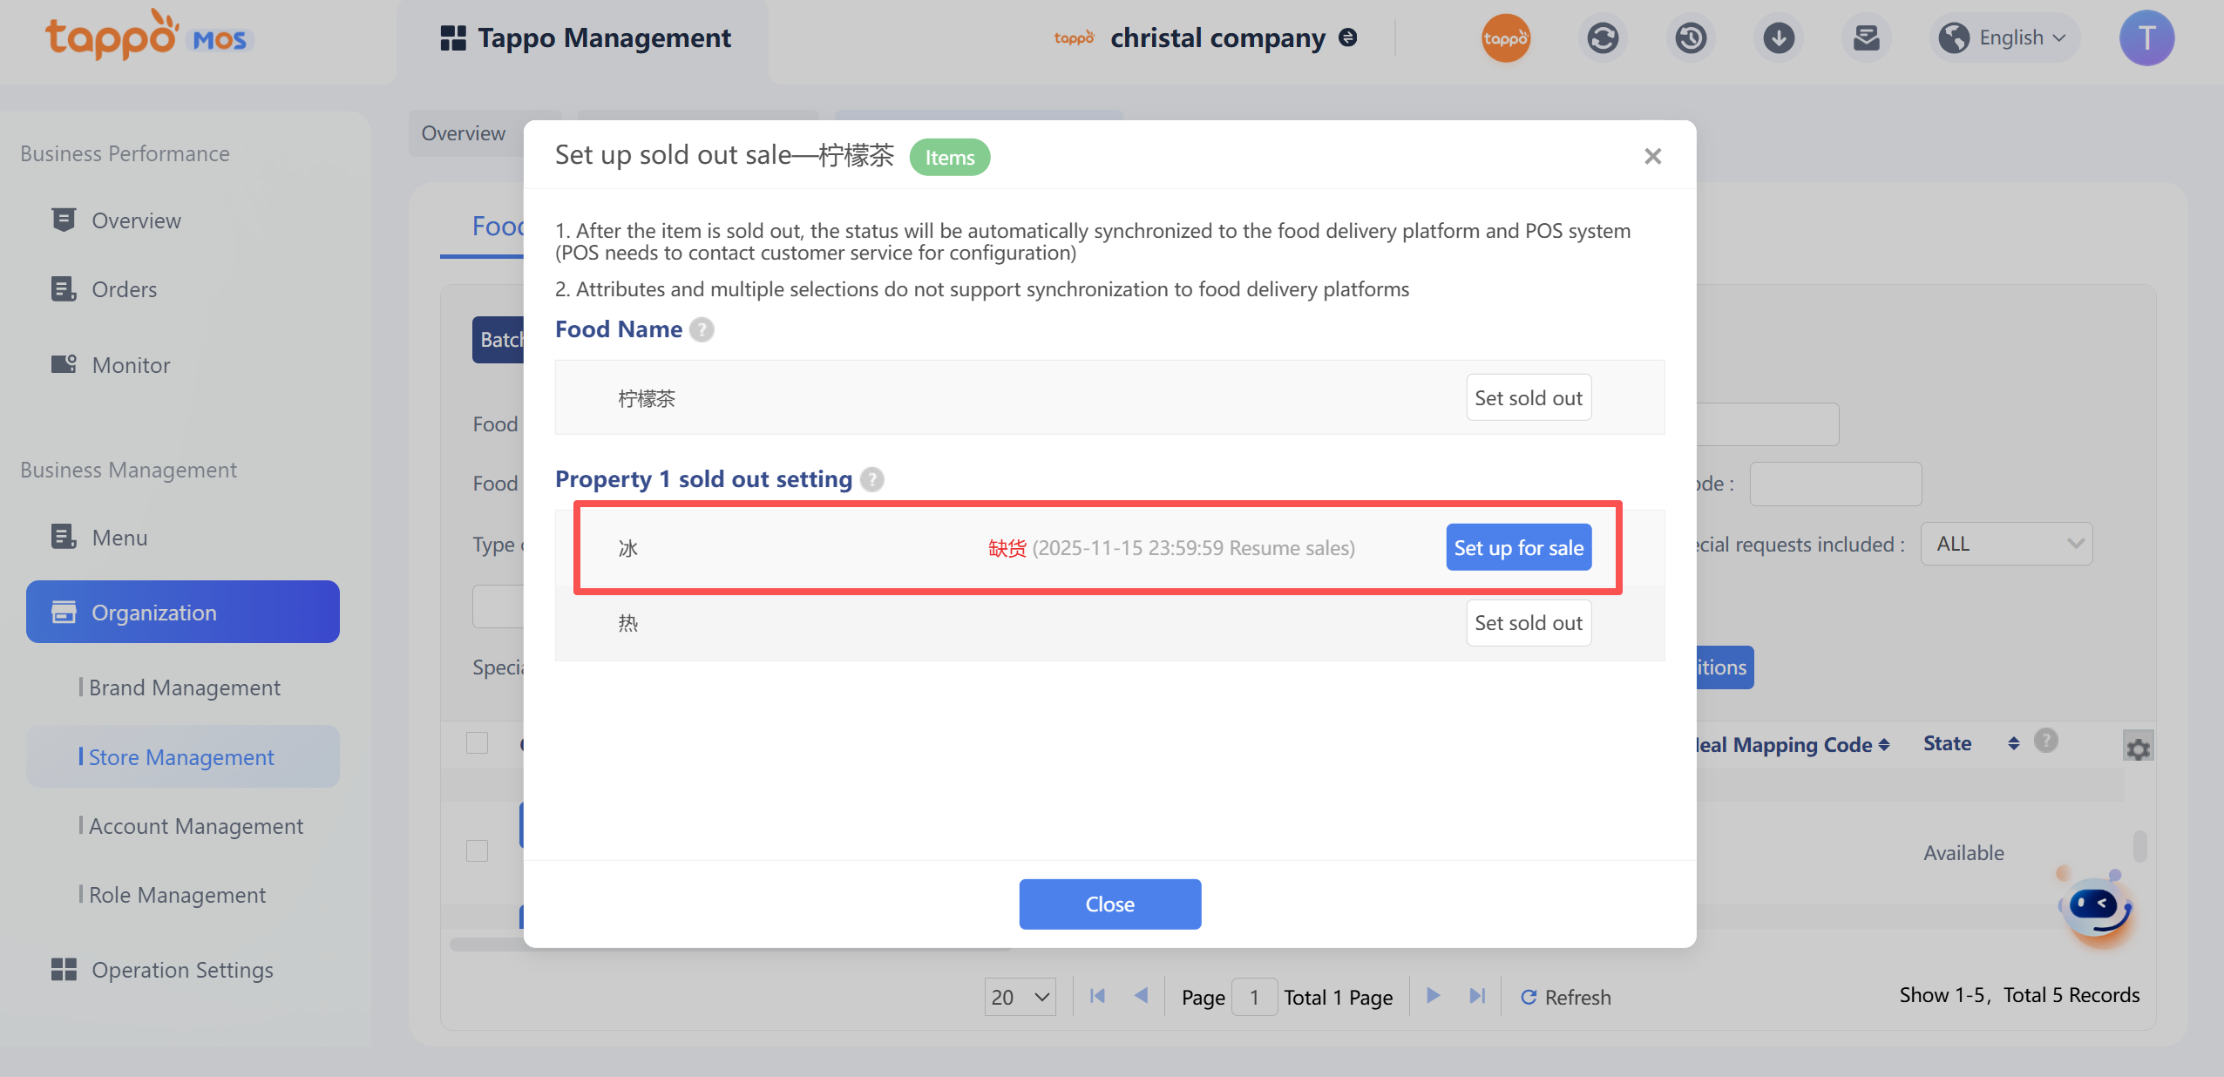Screen dimensions: 2224x1077
Task: Open the page size 20 dropdown
Action: (1020, 997)
